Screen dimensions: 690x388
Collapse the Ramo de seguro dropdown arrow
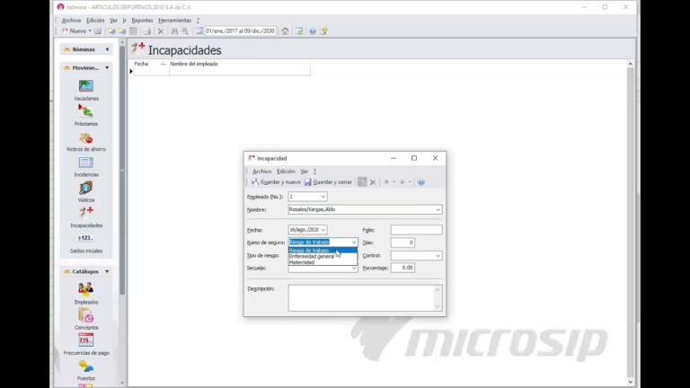click(x=354, y=242)
